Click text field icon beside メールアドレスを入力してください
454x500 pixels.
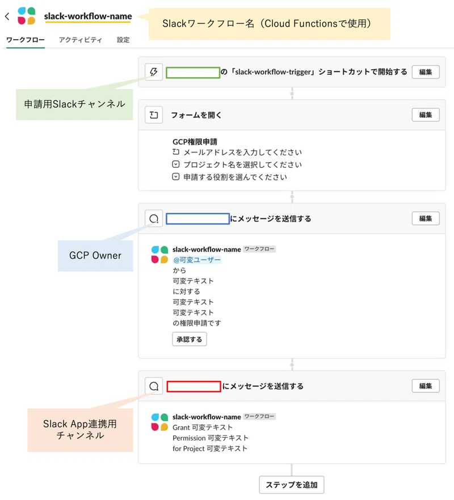(175, 152)
